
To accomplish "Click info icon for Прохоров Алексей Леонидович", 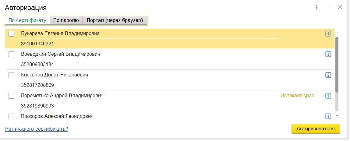I will point(328,116).
